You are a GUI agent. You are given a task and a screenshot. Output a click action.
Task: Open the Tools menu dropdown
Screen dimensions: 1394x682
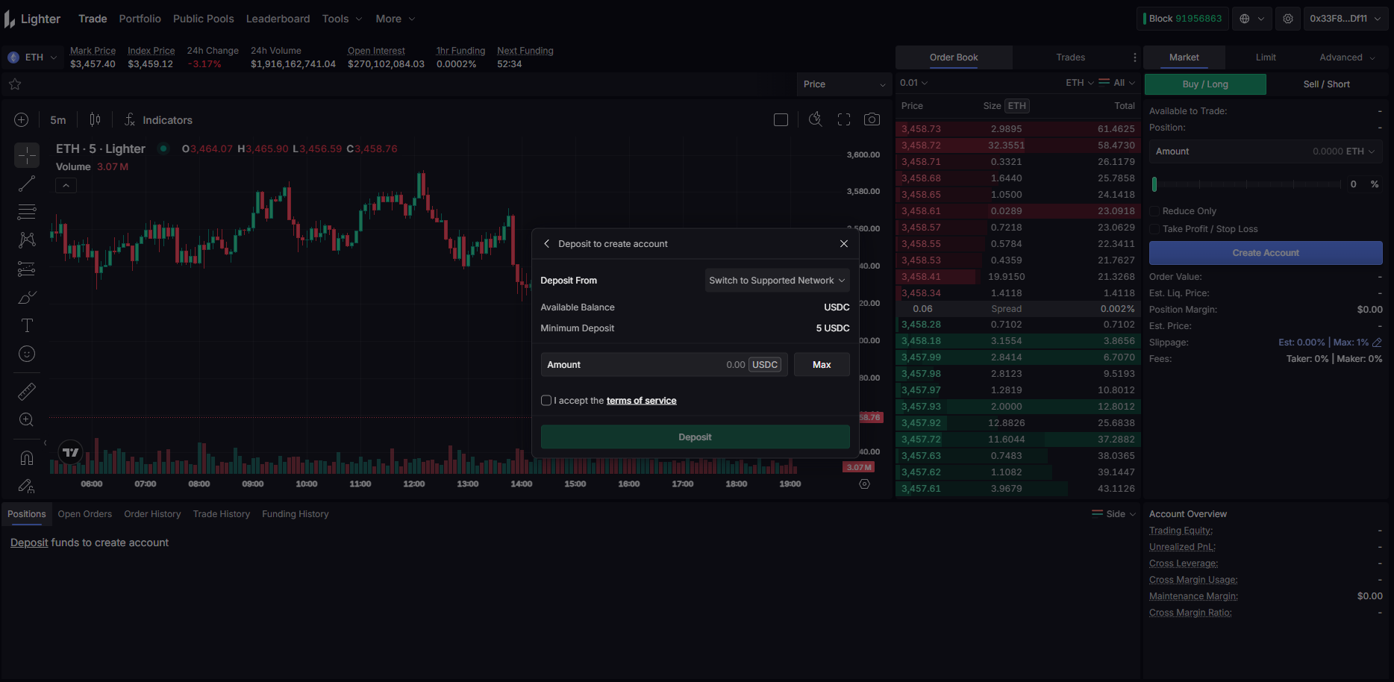click(342, 19)
